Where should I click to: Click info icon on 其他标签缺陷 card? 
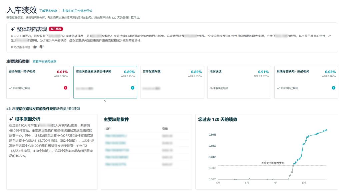pos(333,88)
